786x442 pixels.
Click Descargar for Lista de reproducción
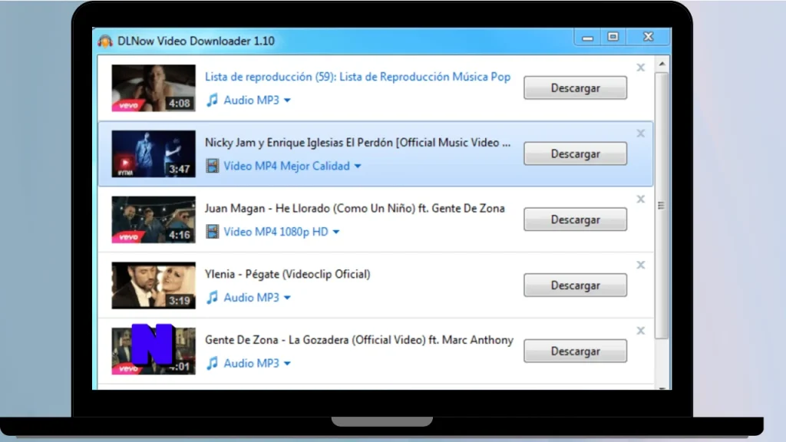(x=575, y=87)
